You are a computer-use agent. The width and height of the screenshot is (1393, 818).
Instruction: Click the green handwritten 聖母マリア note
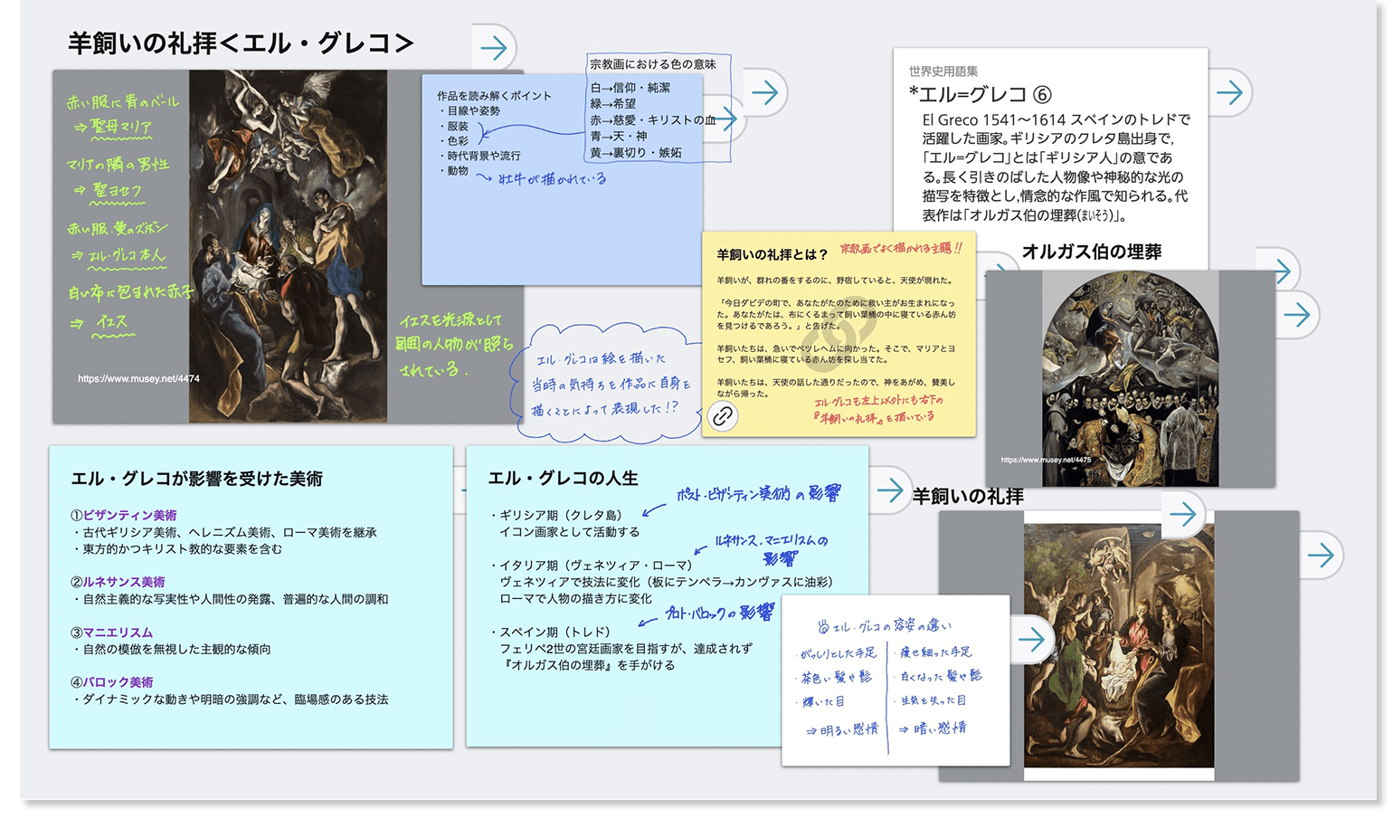click(x=121, y=127)
